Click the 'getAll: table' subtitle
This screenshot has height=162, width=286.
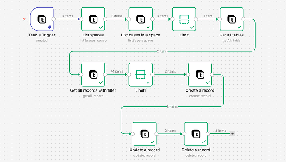pyautogui.click(x=231, y=41)
